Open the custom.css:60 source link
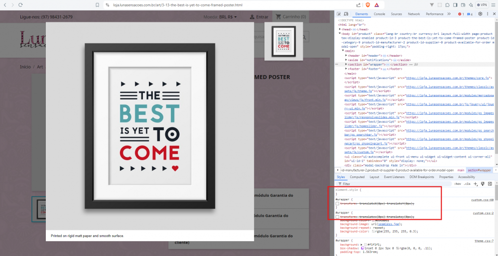 [x=483, y=200]
